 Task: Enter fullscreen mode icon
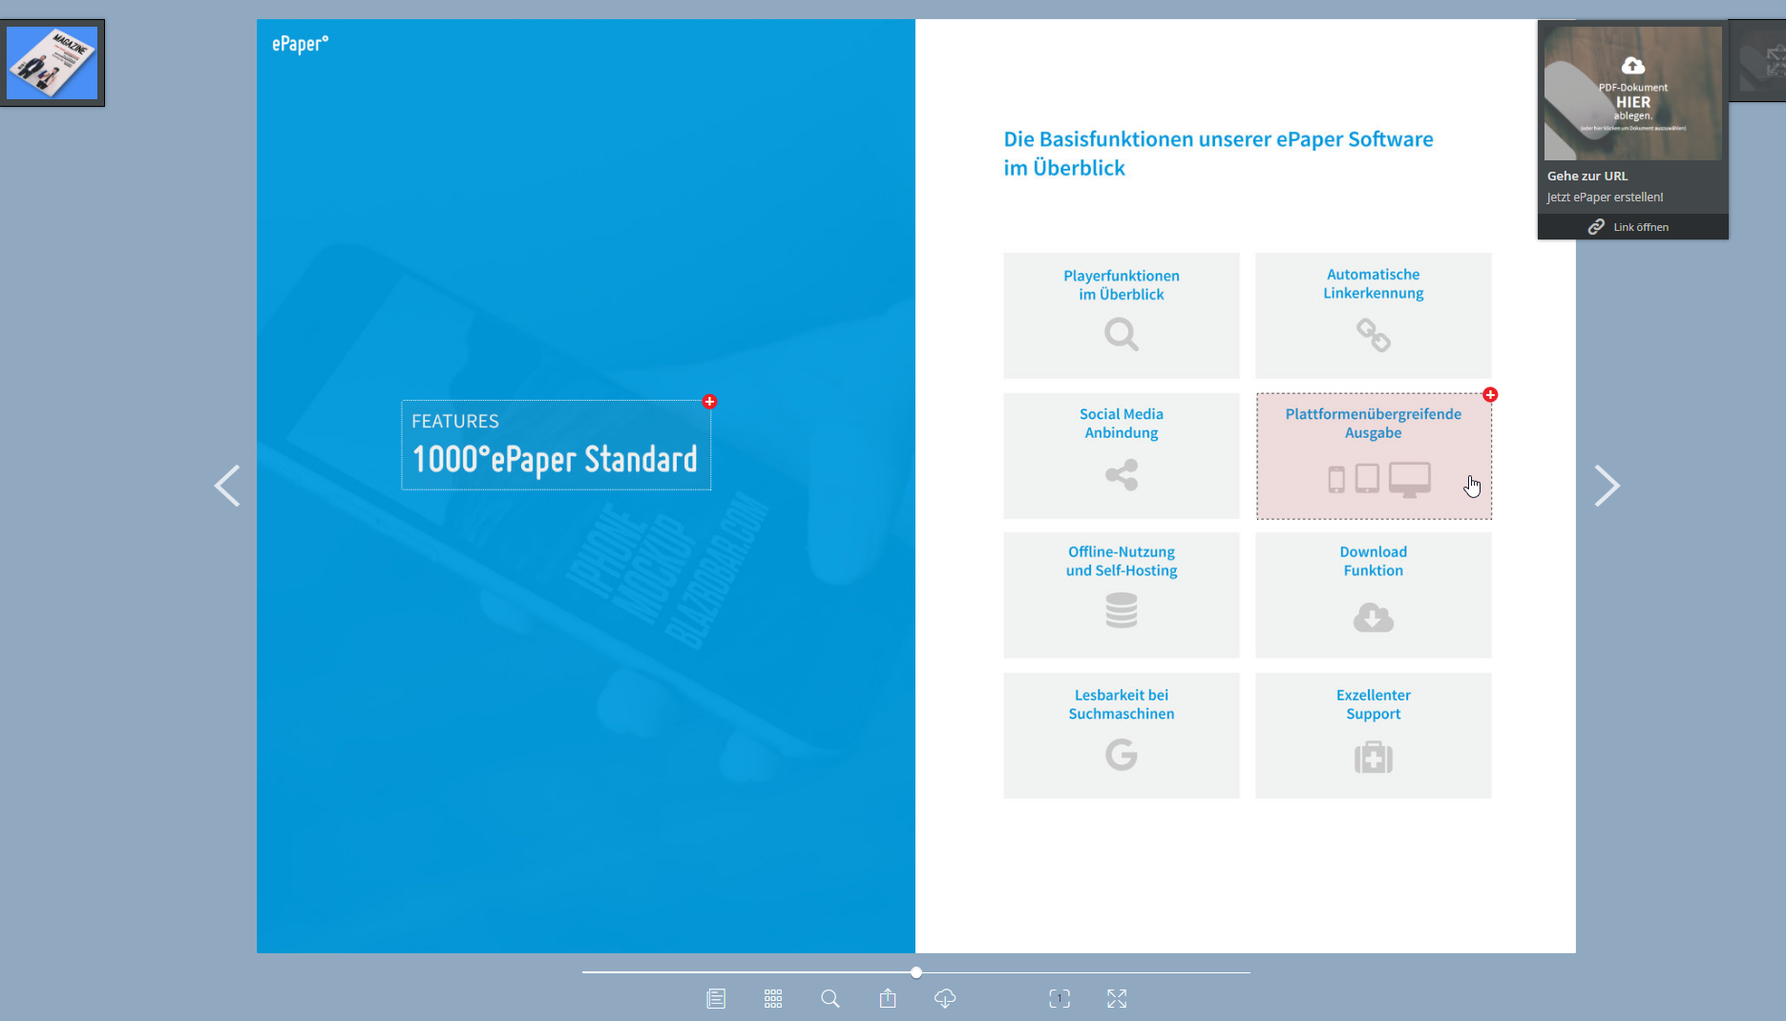pos(1117,998)
